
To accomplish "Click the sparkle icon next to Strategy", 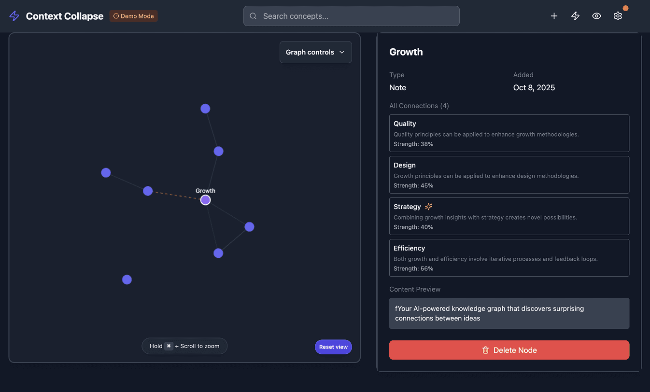I will pyautogui.click(x=428, y=207).
